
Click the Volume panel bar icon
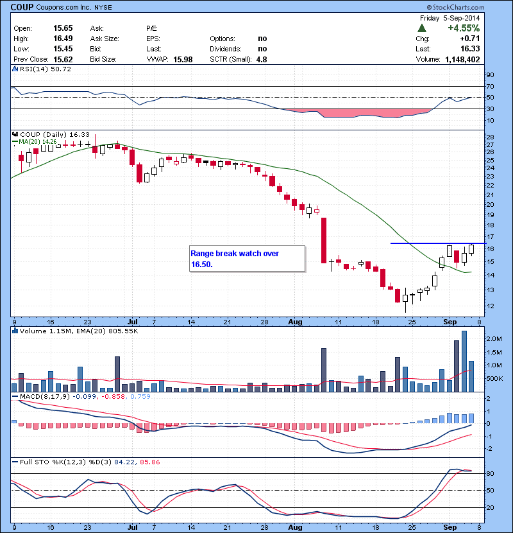pos(15,331)
